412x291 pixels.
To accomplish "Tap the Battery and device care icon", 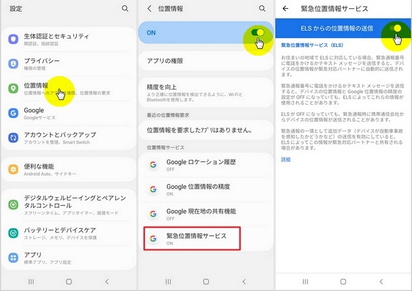I will tap(13, 233).
